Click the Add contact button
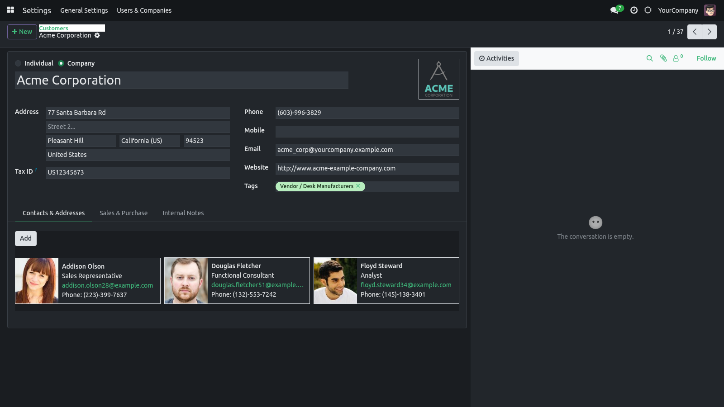 [x=26, y=238]
